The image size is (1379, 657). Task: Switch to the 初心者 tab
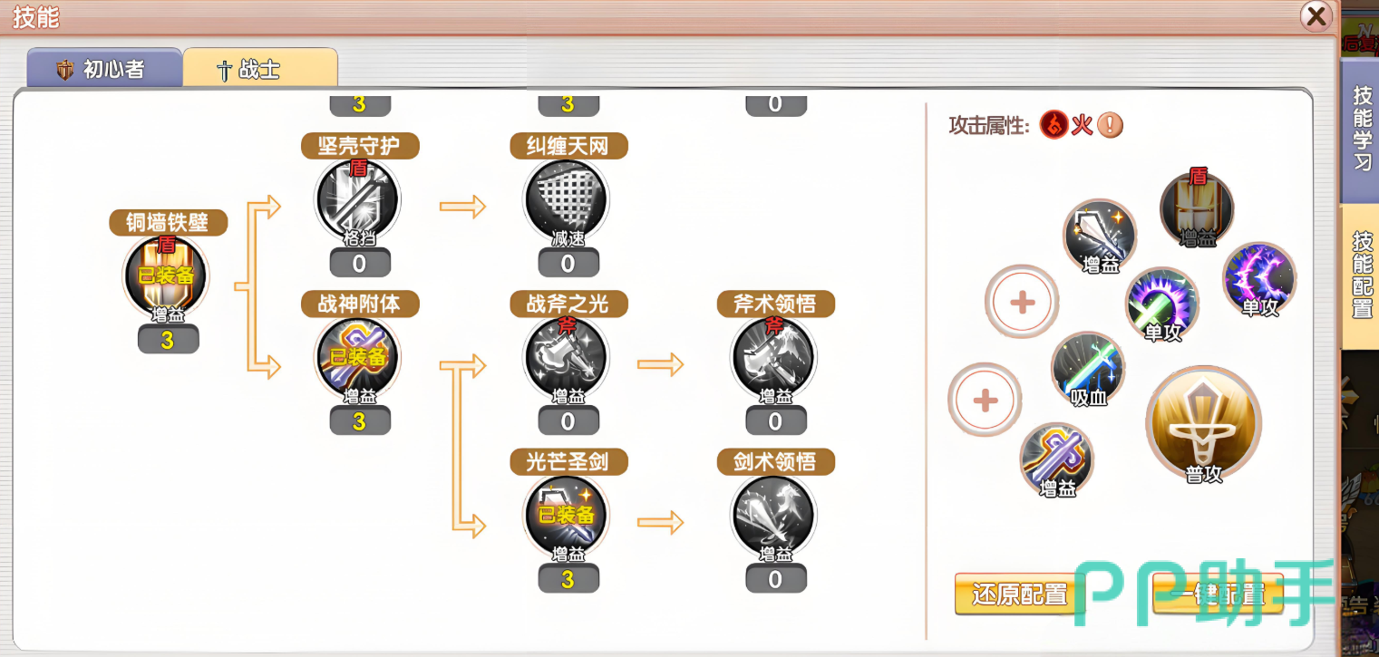(x=102, y=70)
